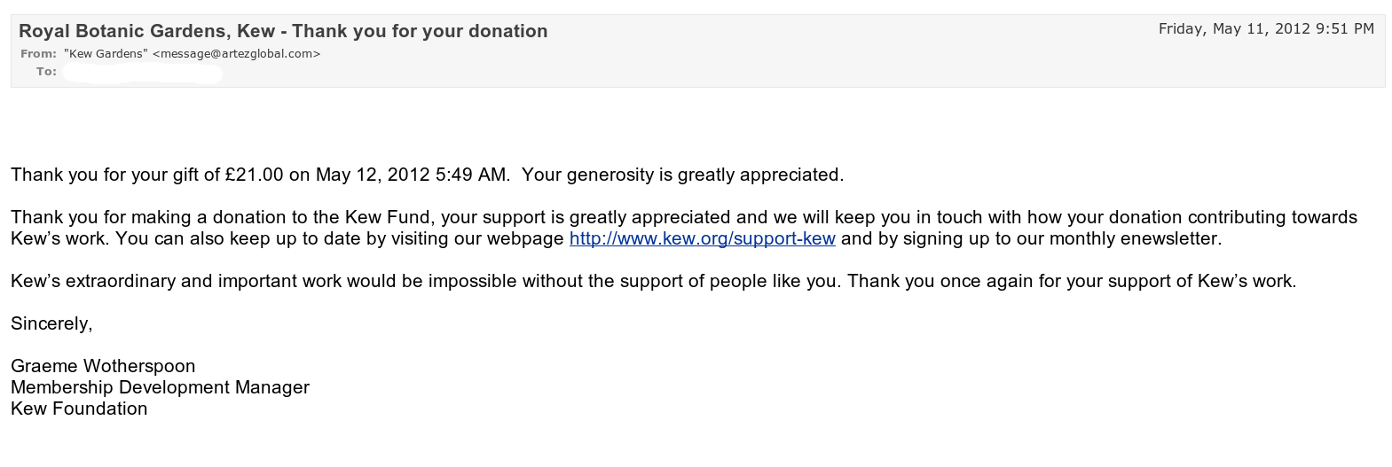Click the "Kew's extraordinary and important work" paragraph
The image size is (1392, 467).
[x=169, y=281]
